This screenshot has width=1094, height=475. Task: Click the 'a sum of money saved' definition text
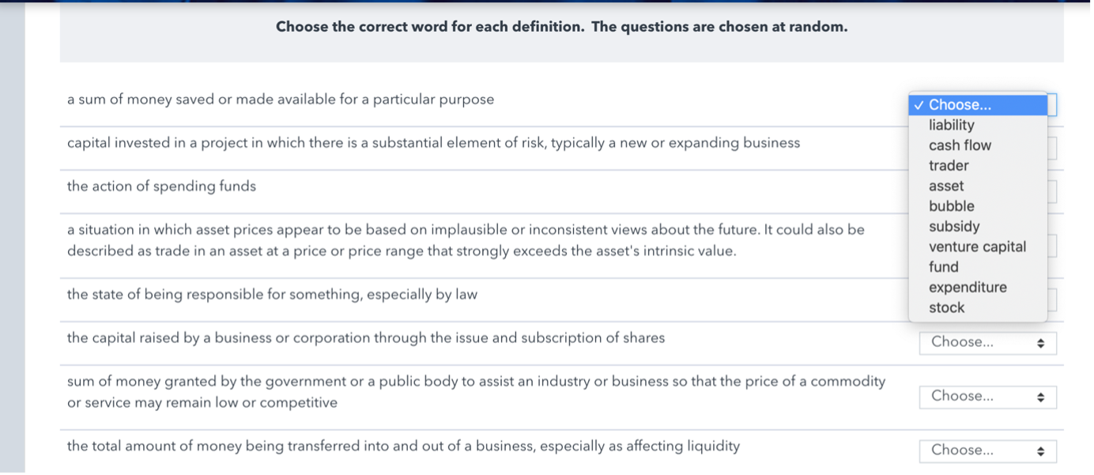click(281, 100)
